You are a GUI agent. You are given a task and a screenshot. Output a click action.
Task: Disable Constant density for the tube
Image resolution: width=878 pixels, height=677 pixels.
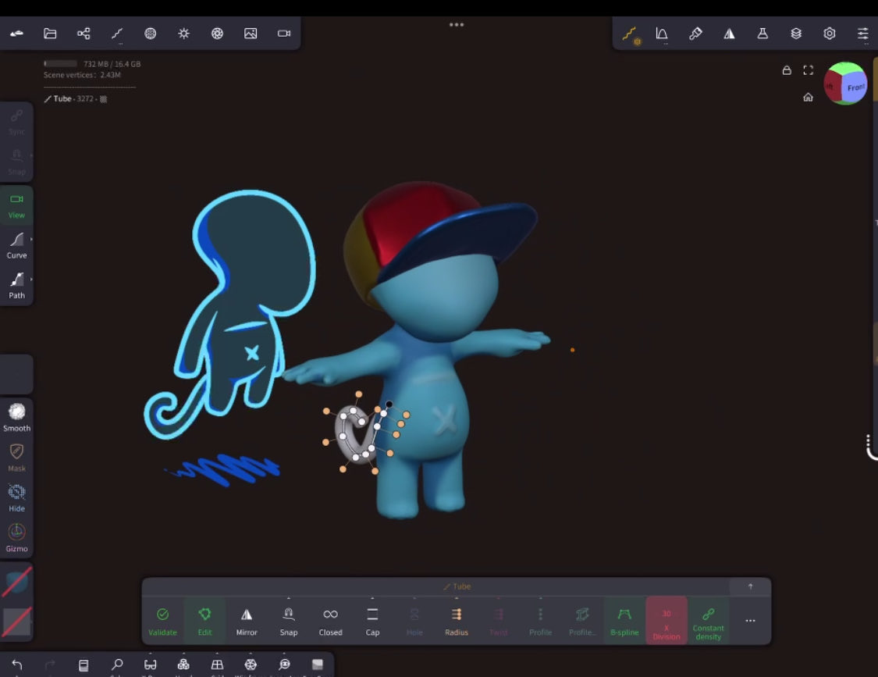pos(708,620)
